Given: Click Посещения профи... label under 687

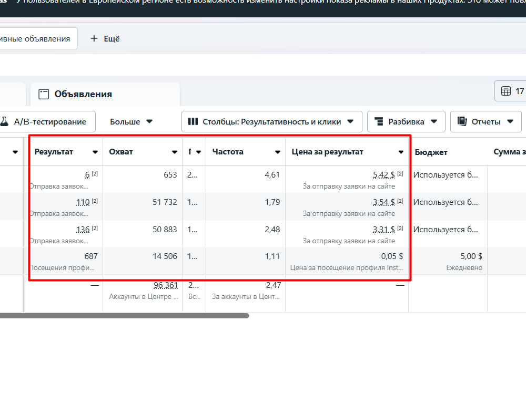Looking at the screenshot, I should [62, 268].
